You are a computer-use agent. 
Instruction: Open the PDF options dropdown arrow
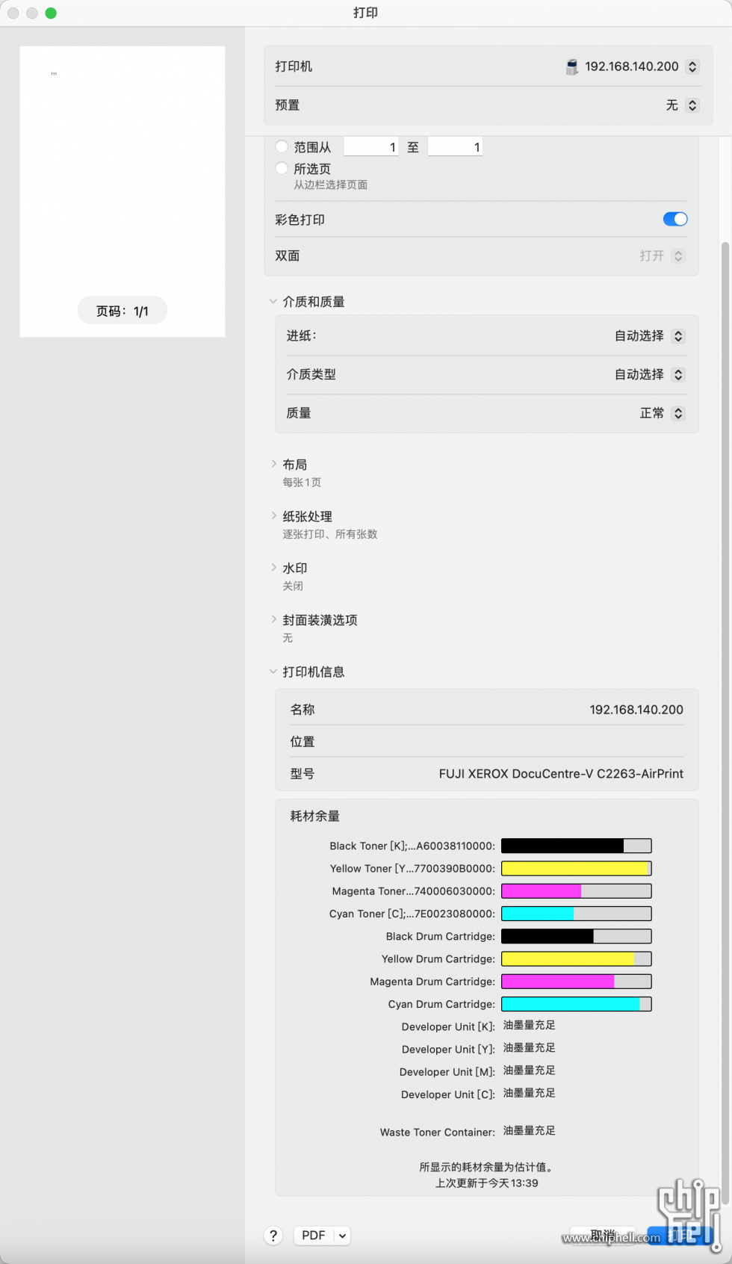click(x=342, y=1236)
